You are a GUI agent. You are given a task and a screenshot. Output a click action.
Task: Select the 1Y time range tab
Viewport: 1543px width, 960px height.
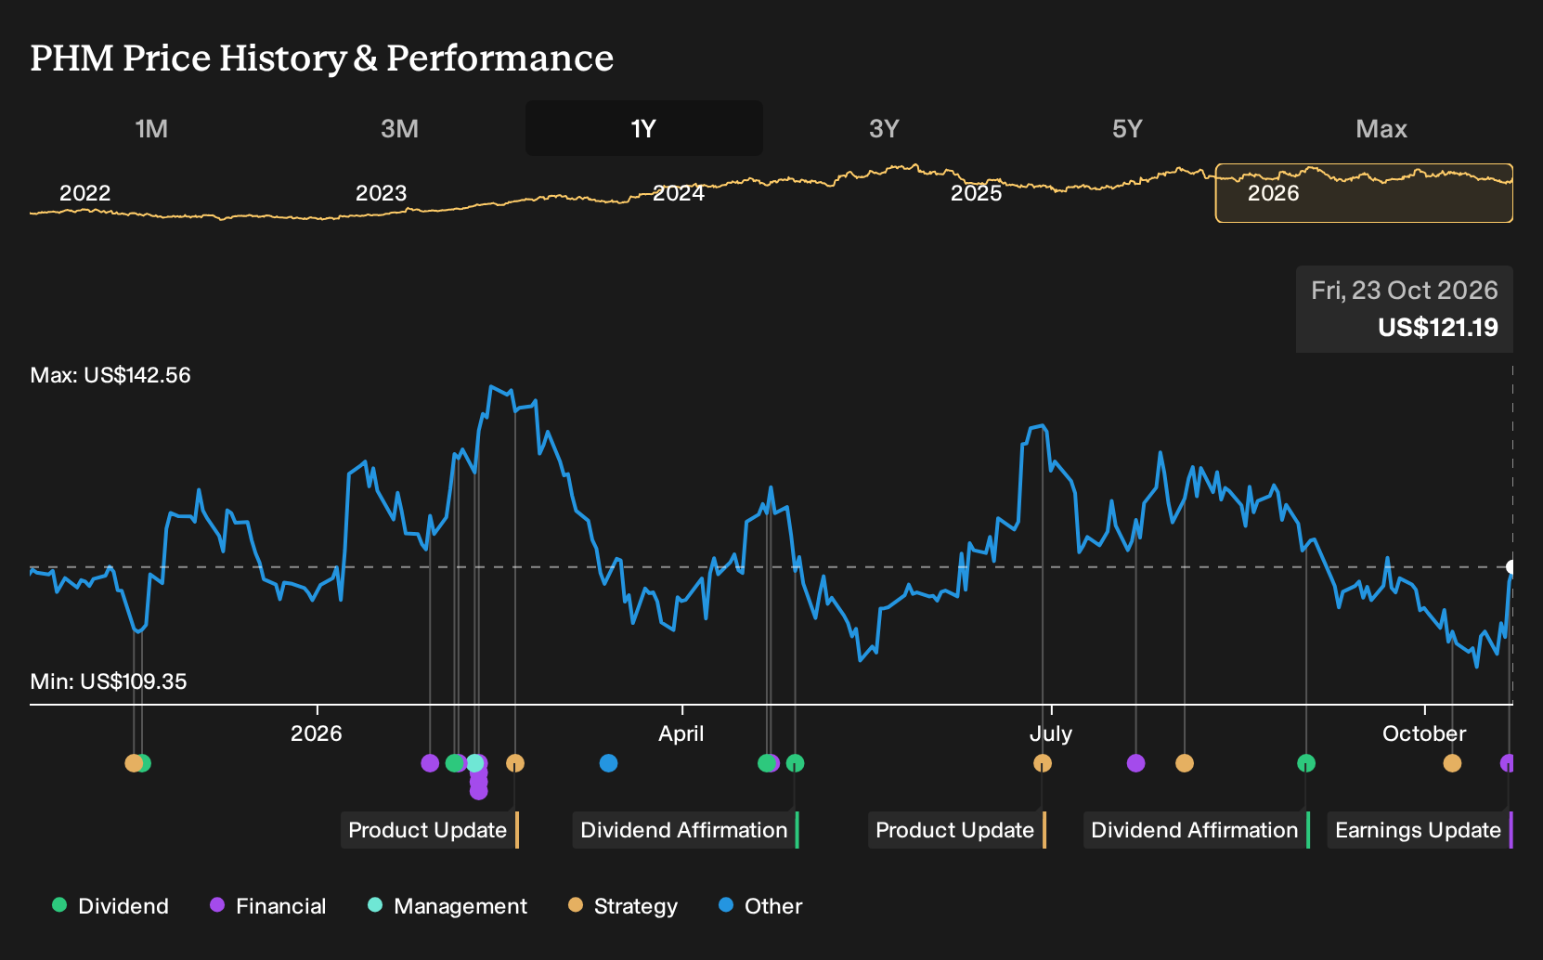coord(643,128)
